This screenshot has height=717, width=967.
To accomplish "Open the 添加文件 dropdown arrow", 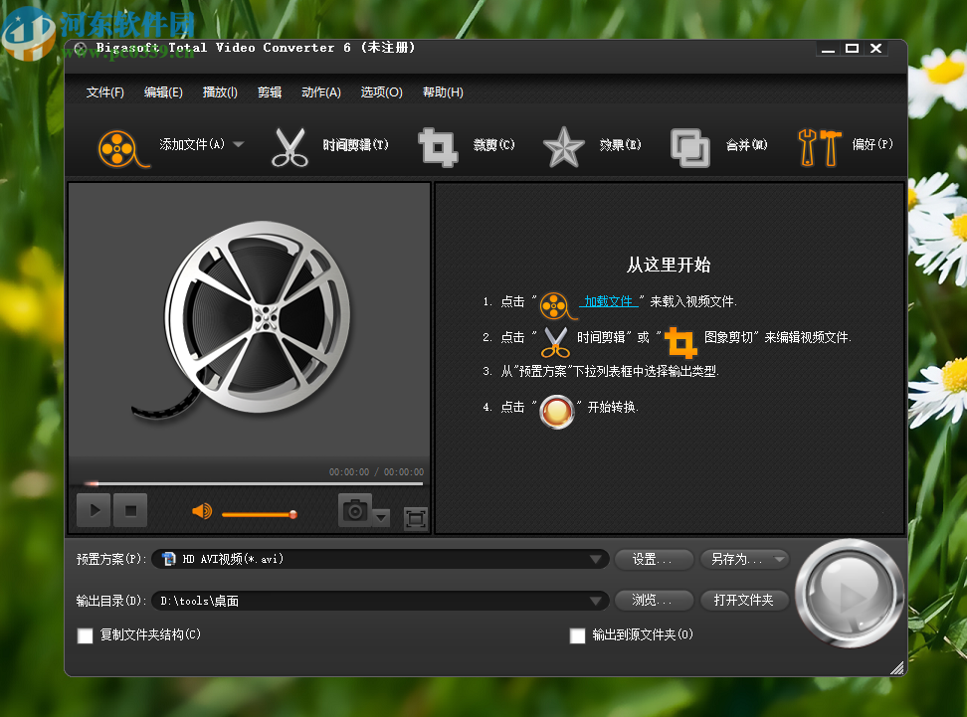I will pos(237,144).
